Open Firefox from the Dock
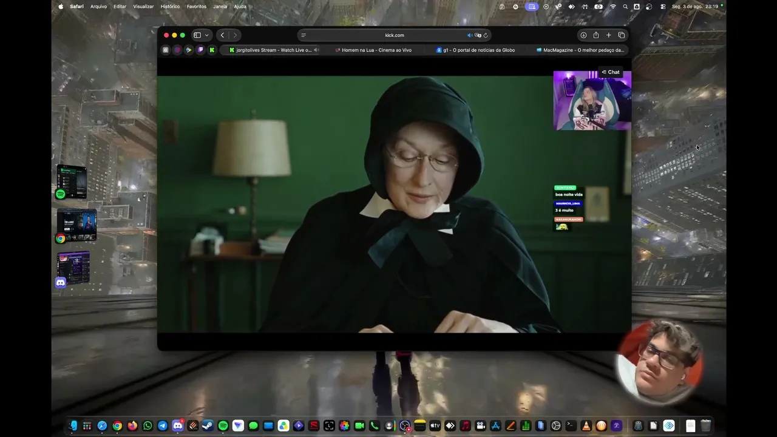The image size is (777, 437). pos(132,425)
